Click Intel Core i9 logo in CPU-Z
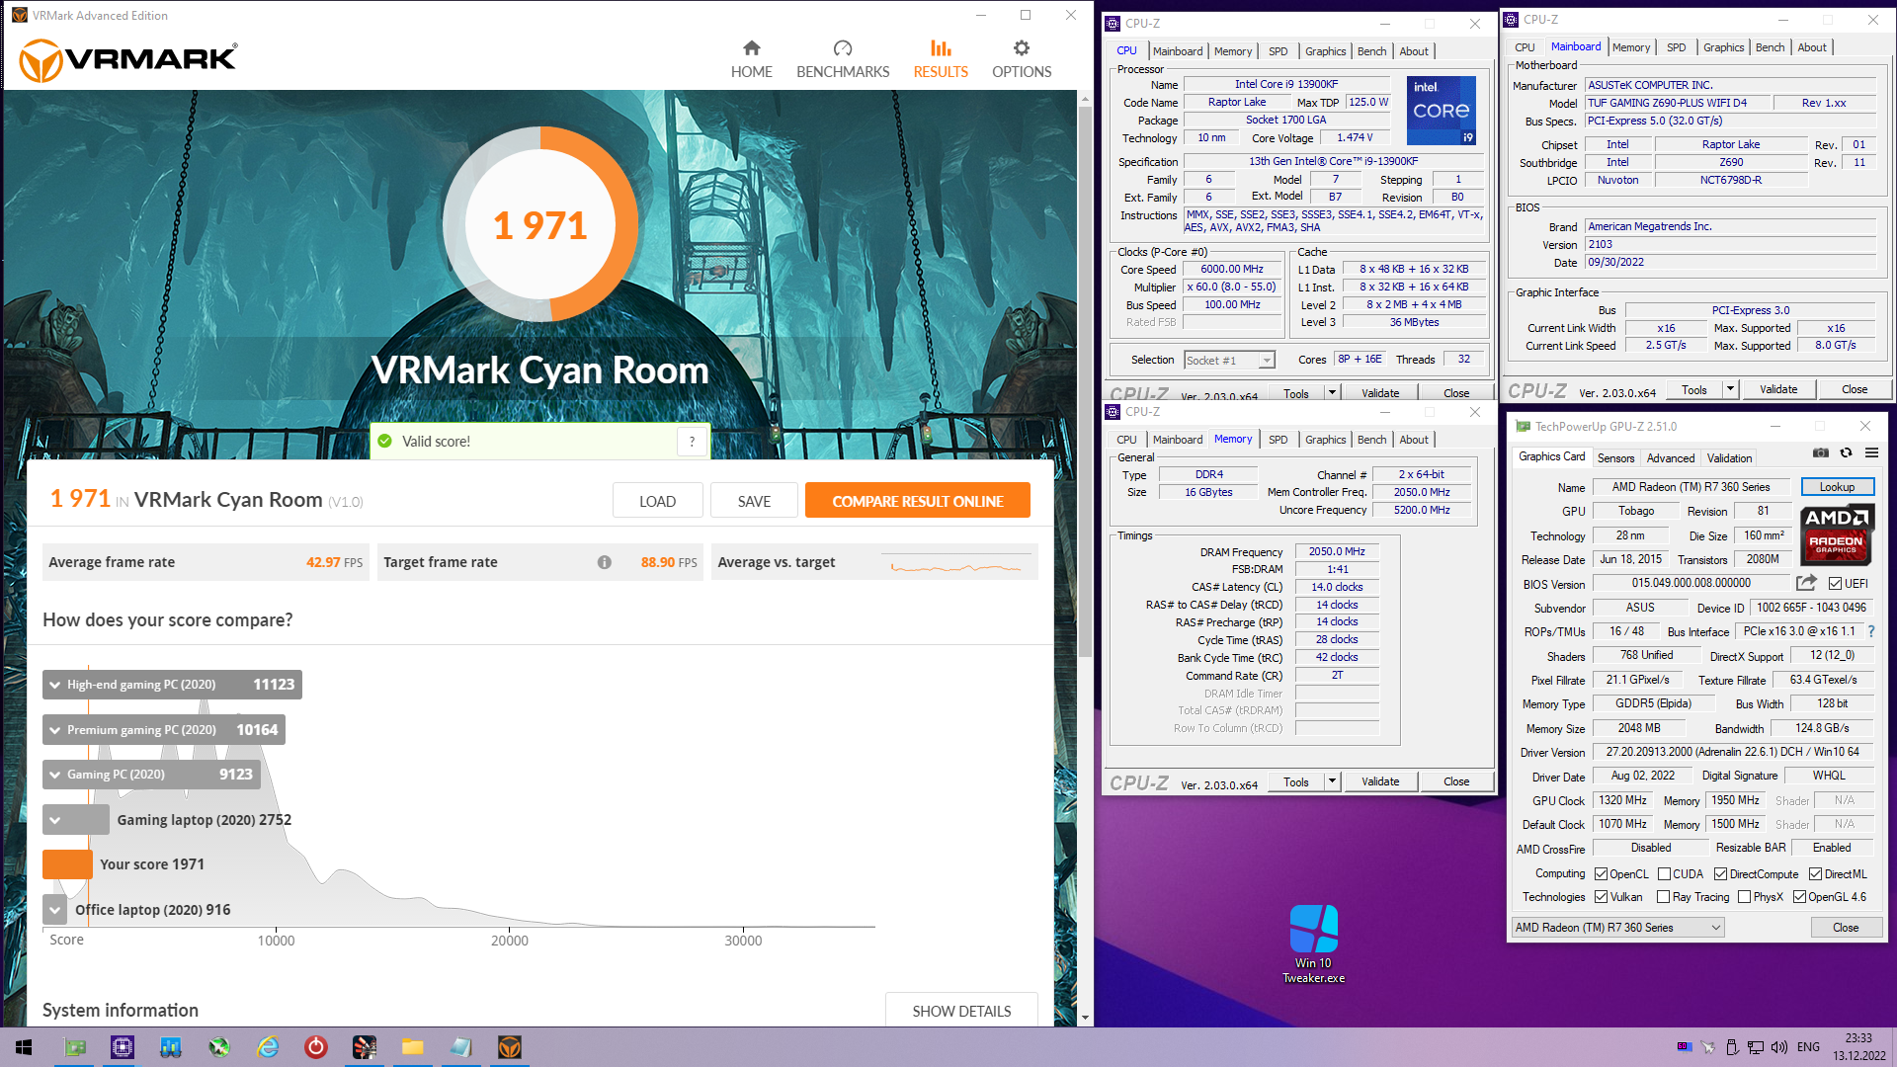 click(x=1441, y=111)
